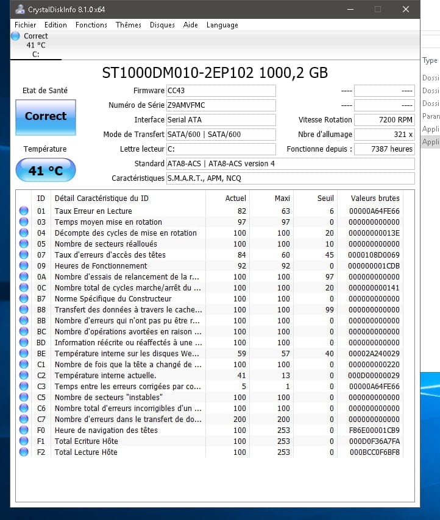Click the Numéro de Série field
Viewport: 440px width, 520px height.
click(221, 105)
